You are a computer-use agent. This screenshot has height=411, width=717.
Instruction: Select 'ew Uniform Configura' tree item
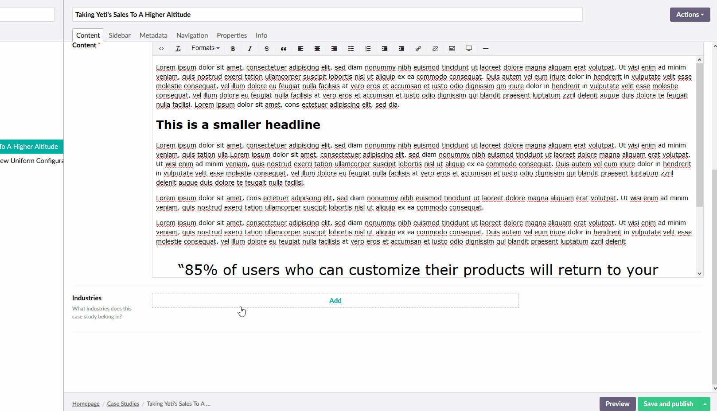[x=31, y=161]
